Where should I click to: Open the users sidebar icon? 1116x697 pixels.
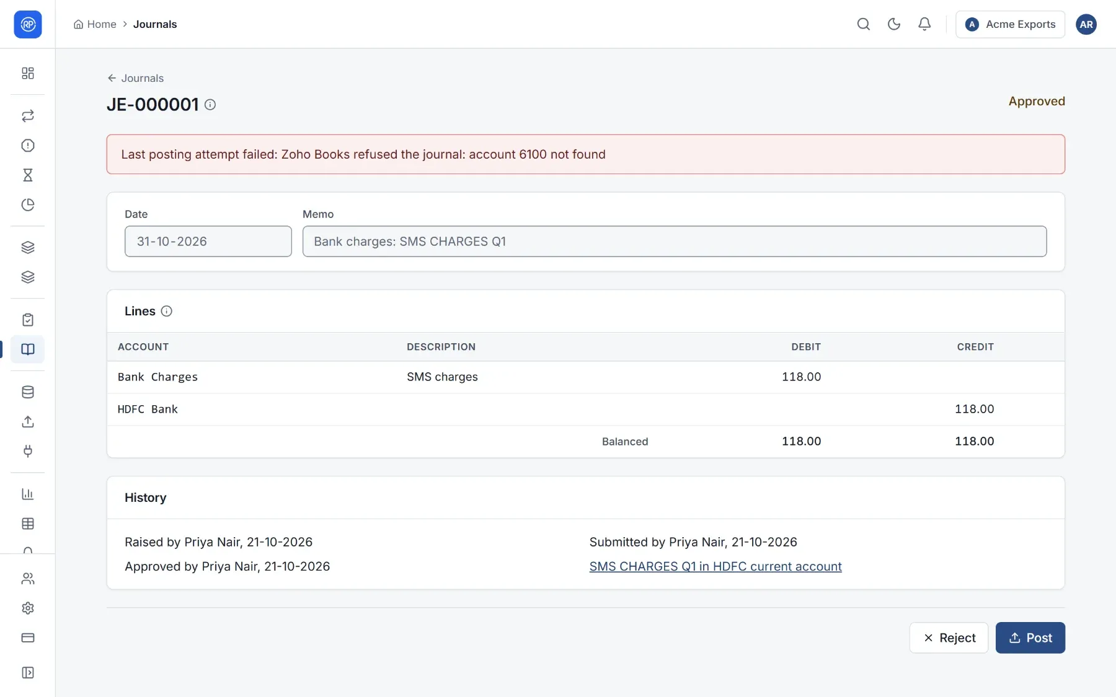[x=28, y=579]
